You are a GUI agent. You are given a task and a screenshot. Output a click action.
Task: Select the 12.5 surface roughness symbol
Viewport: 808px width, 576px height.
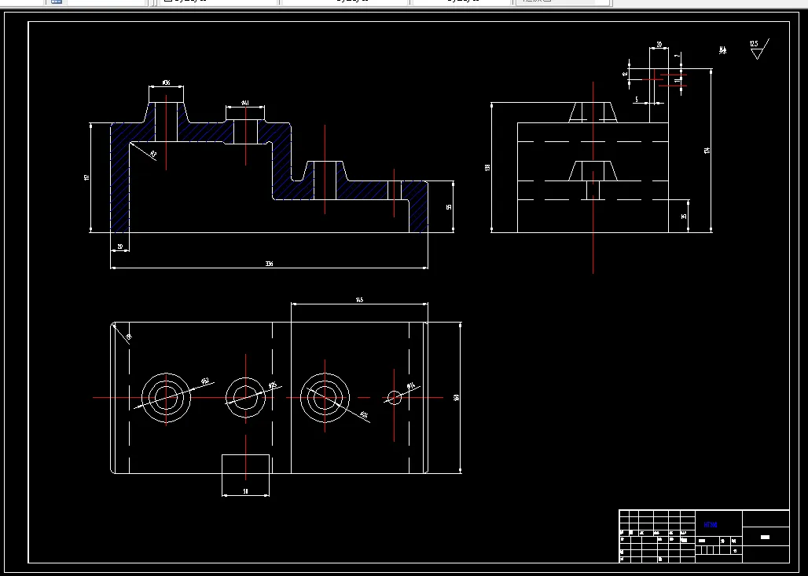758,49
